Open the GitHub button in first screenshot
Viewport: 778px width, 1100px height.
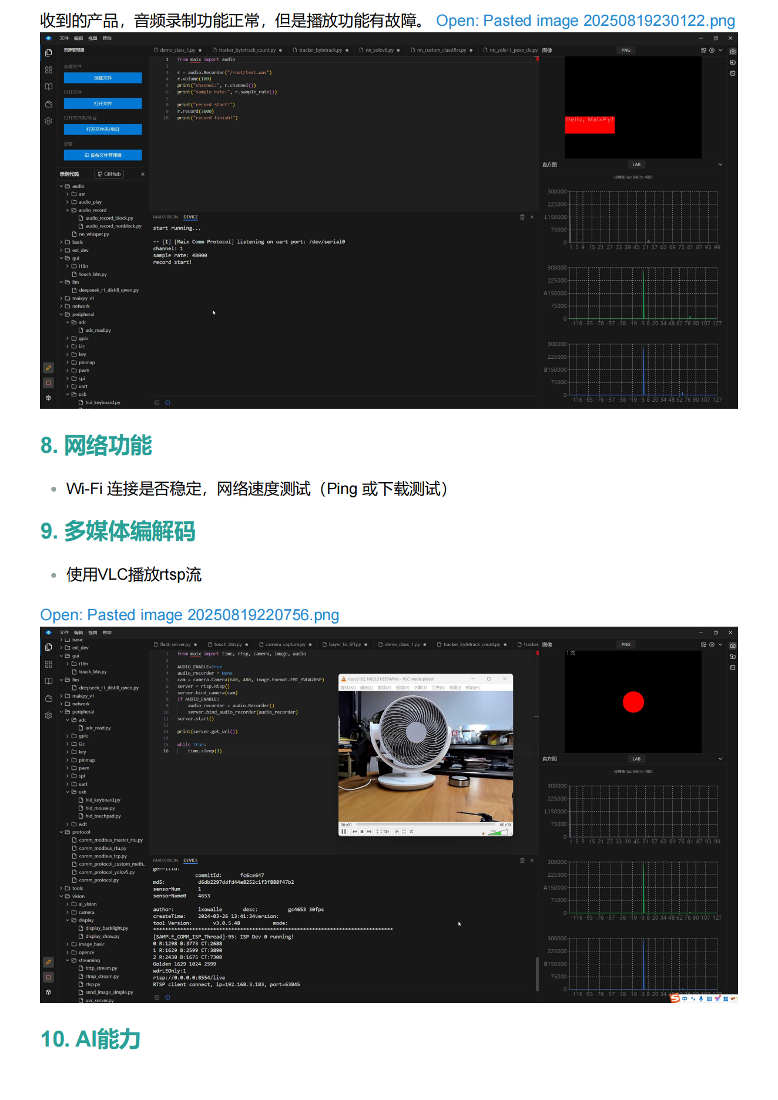point(109,174)
